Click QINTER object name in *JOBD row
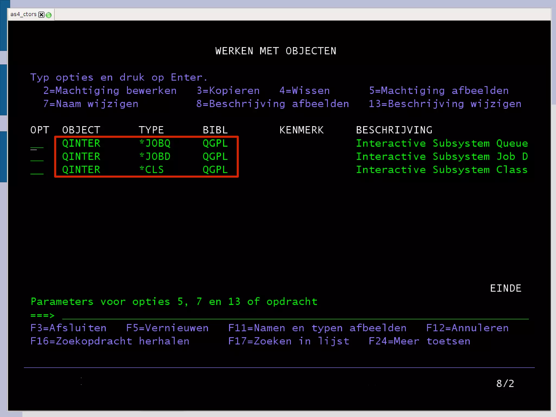 coord(81,157)
